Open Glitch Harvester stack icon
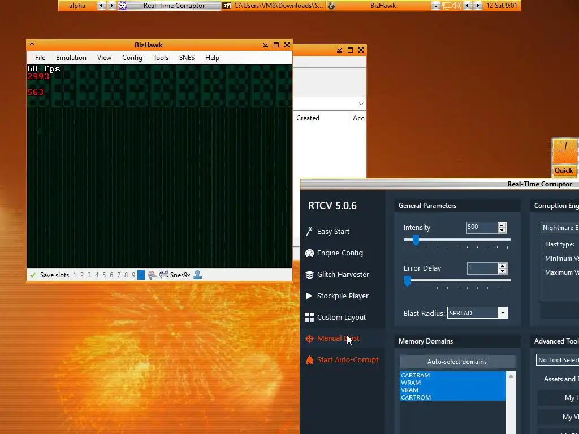The image size is (579, 434). (309, 275)
